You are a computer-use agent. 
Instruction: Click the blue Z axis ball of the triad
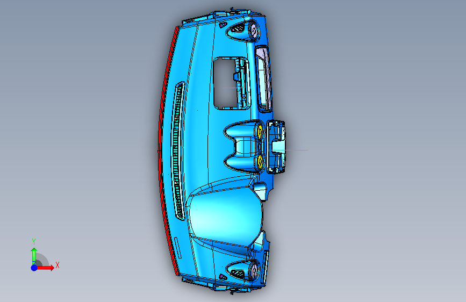tap(34, 268)
